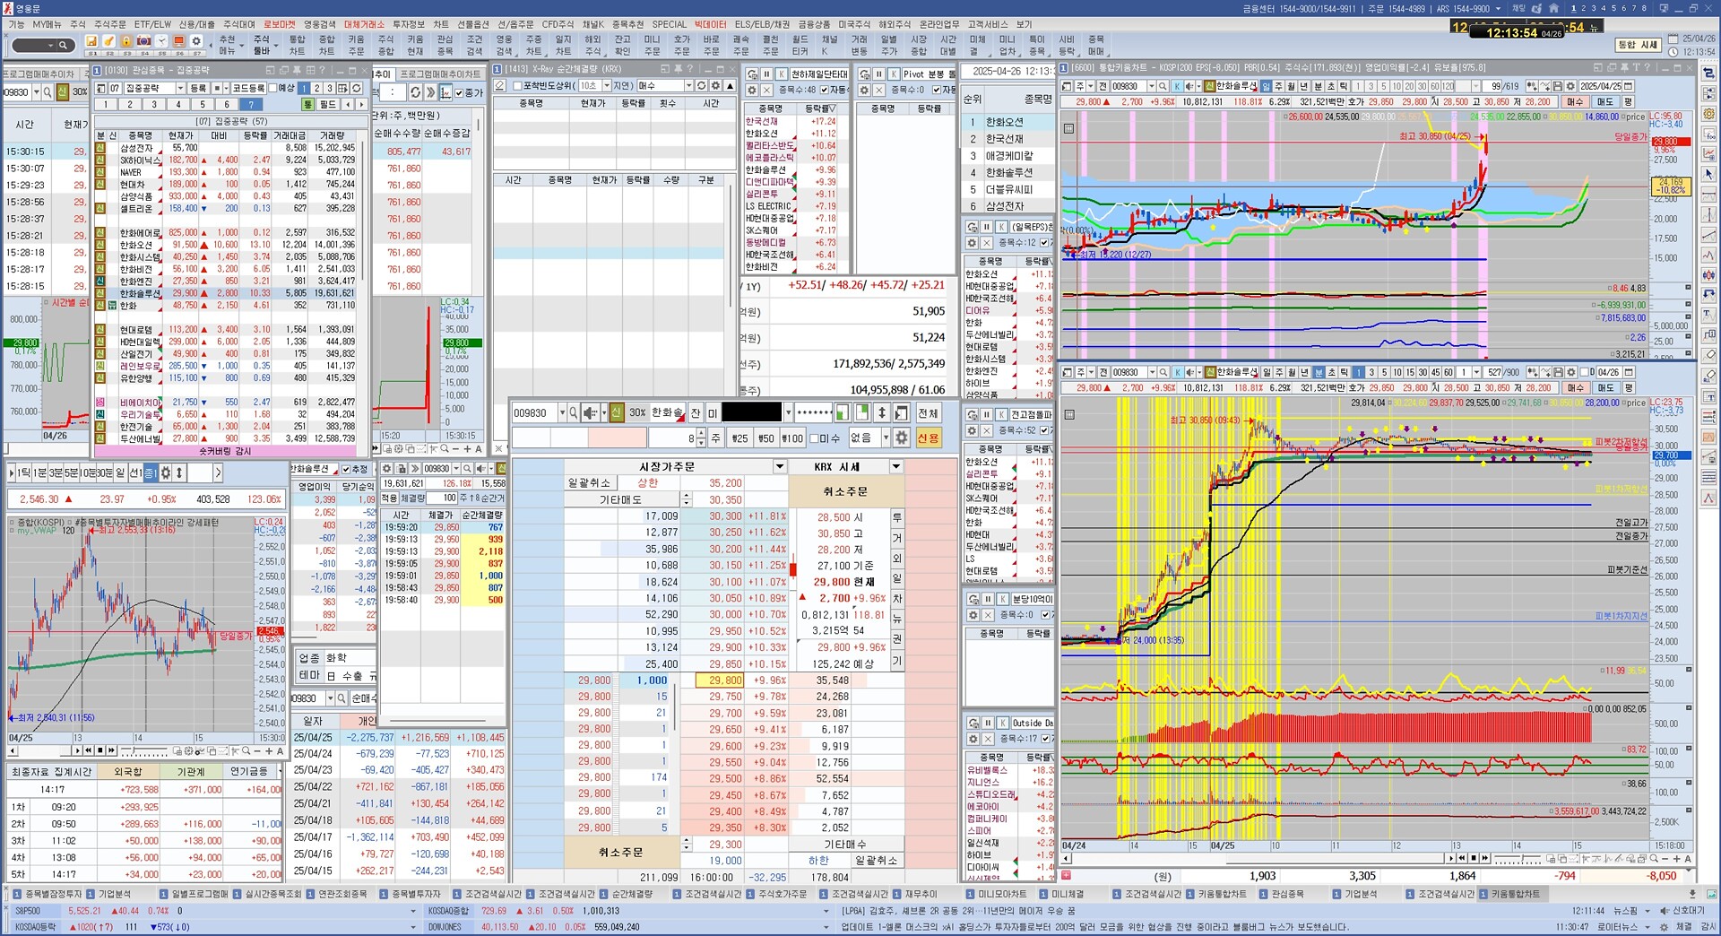Image resolution: width=1721 pixels, height=936 pixels.
Task: Click 매수 buy button in upper 통합키움차트
Action: [1575, 102]
